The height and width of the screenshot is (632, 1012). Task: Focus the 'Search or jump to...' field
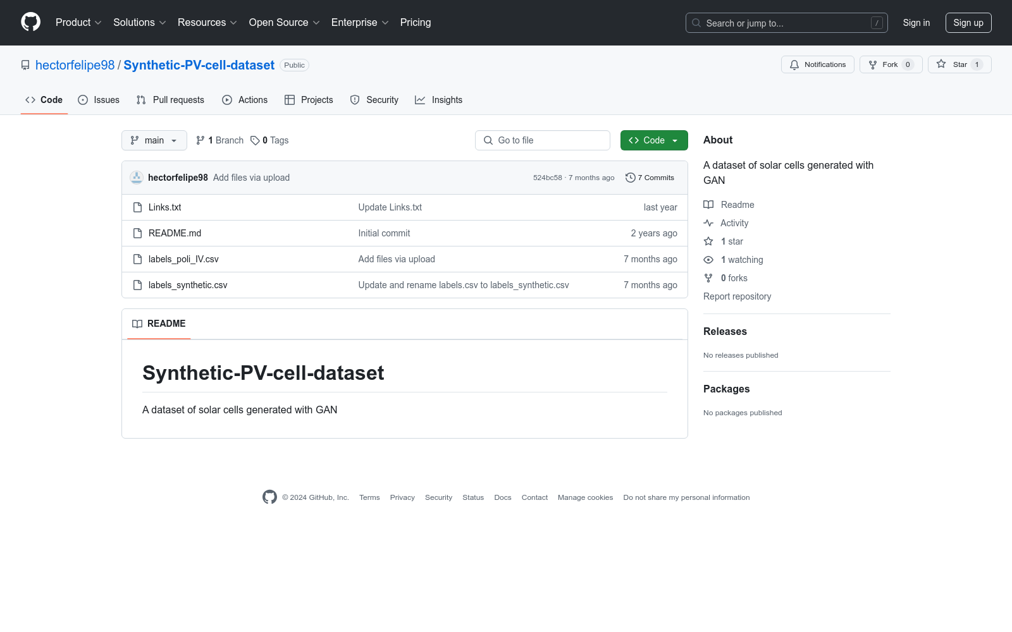(x=787, y=23)
